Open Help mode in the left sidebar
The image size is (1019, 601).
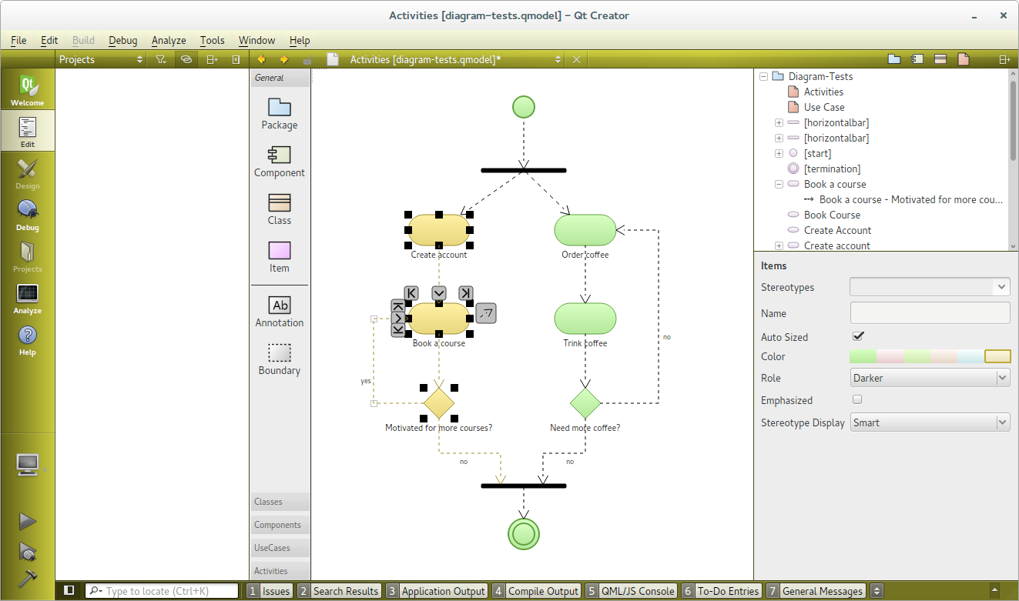coord(27,339)
